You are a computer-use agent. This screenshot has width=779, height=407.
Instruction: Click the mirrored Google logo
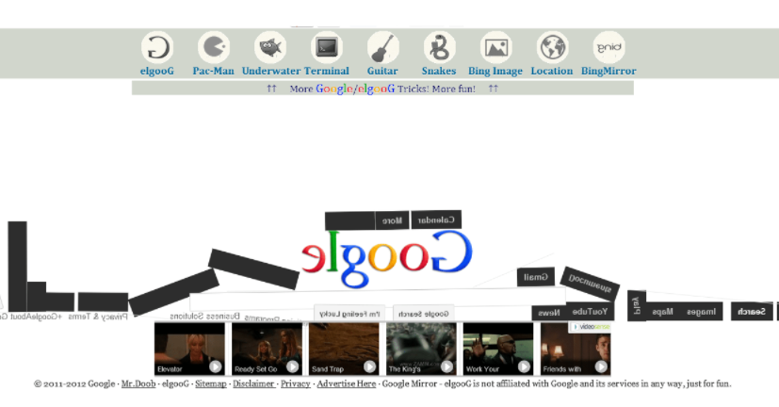tap(386, 258)
